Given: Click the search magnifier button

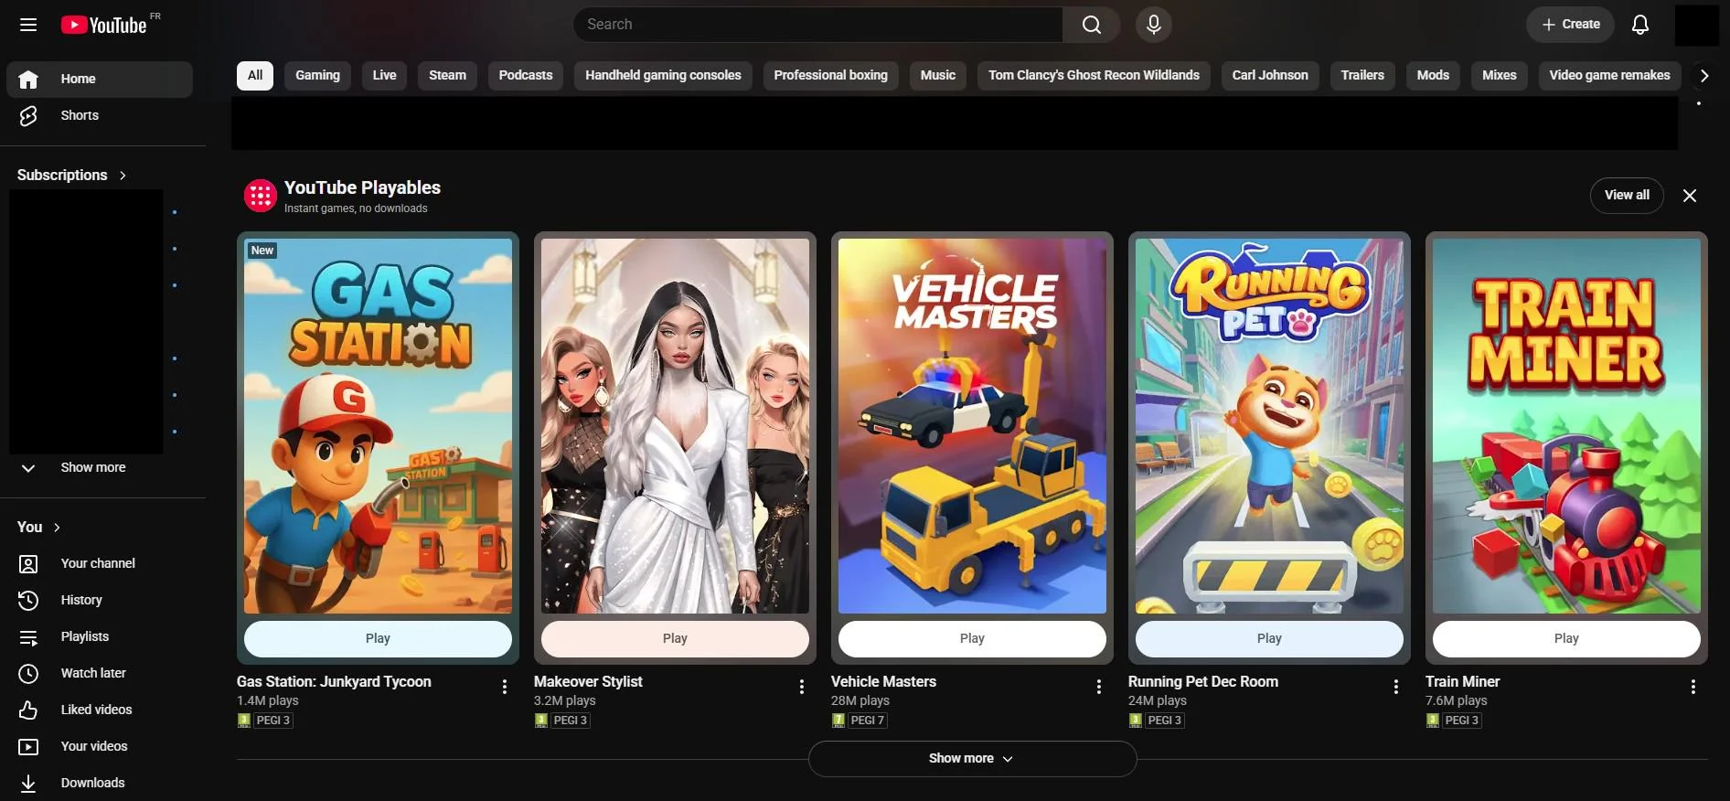Looking at the screenshot, I should (x=1092, y=25).
